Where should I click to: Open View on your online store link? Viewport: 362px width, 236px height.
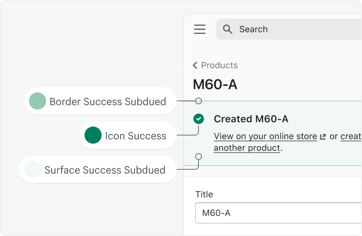[265, 136]
